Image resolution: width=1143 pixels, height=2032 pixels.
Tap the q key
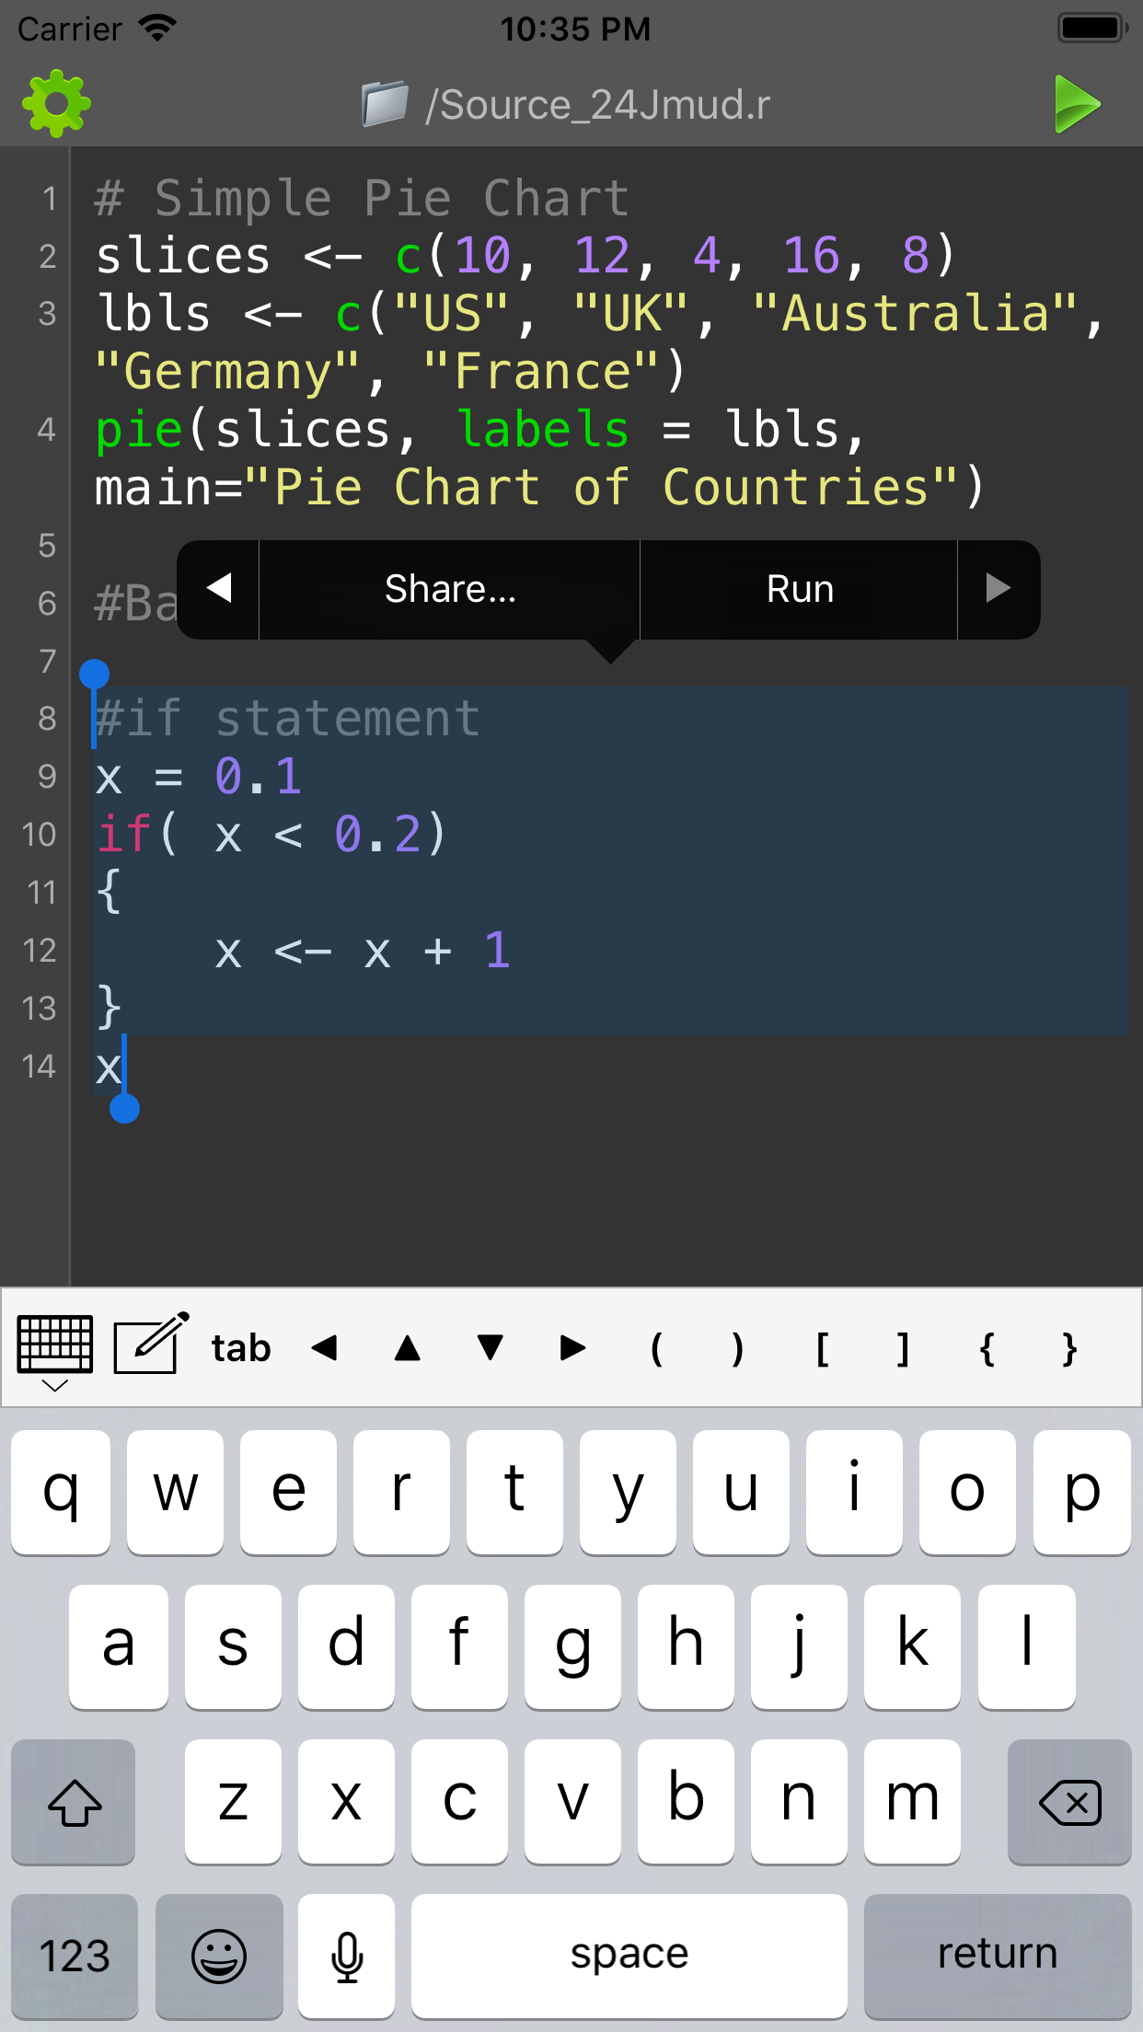61,1492
